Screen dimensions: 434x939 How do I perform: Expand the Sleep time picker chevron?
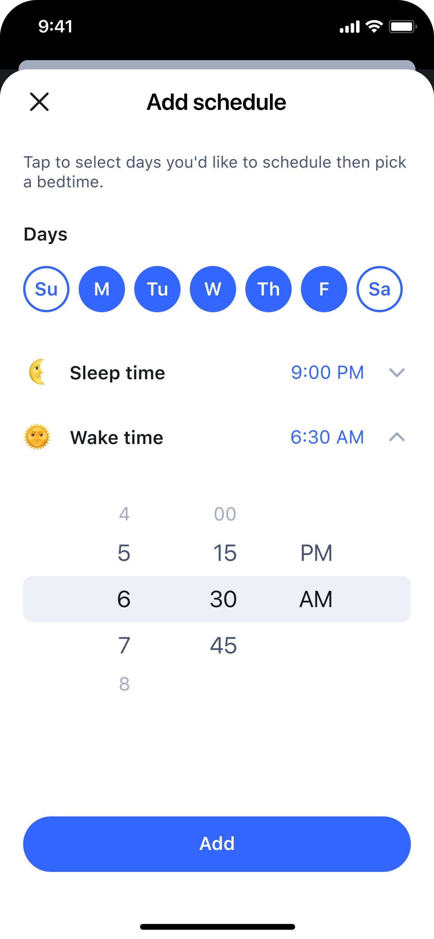point(397,372)
